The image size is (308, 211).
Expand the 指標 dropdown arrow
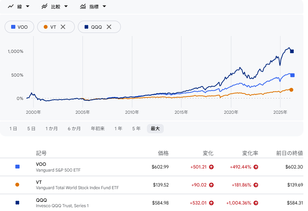104,7
